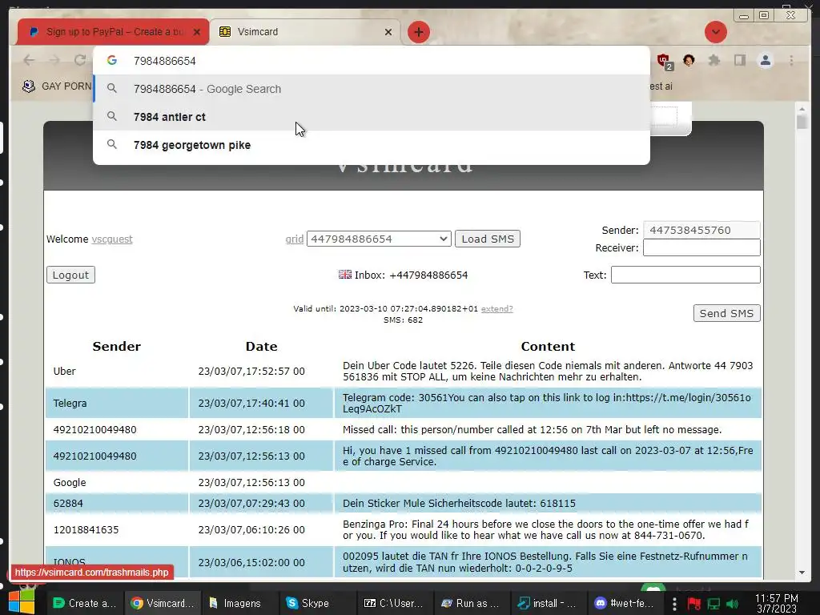Click the Logout button

(x=70, y=275)
